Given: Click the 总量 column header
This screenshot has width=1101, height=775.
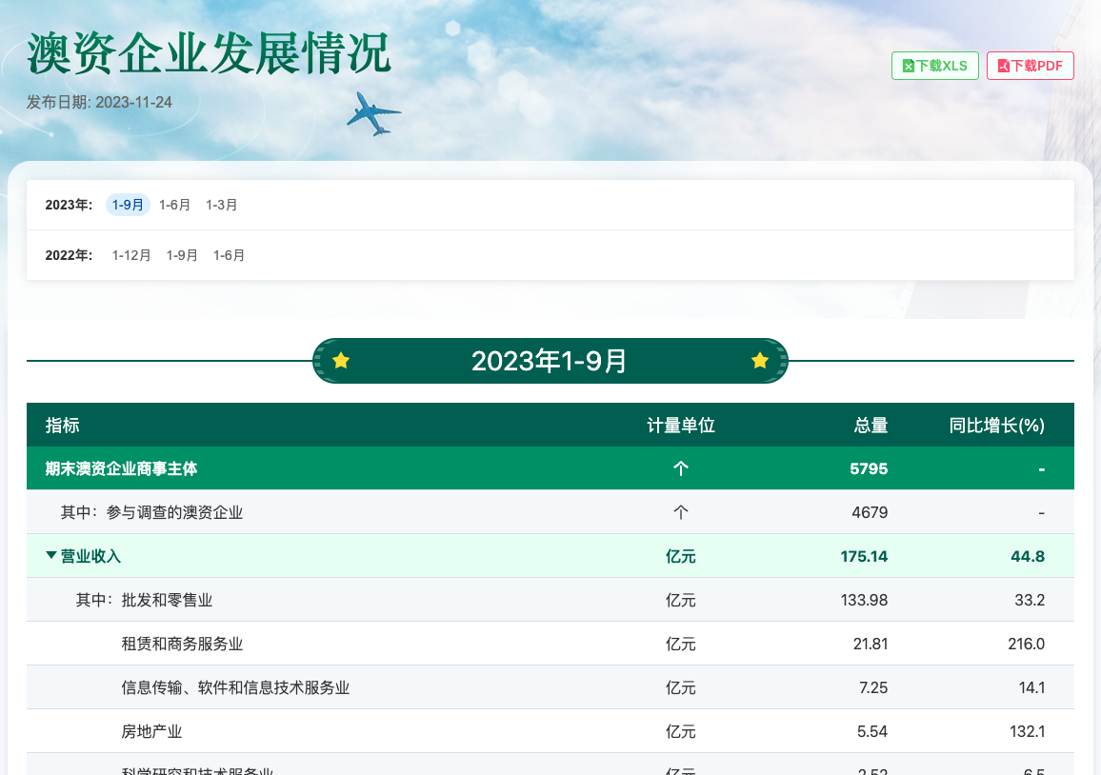Looking at the screenshot, I should click(x=871, y=426).
